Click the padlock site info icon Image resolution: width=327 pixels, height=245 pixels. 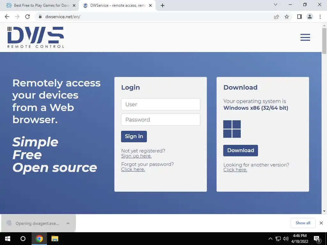(x=40, y=17)
